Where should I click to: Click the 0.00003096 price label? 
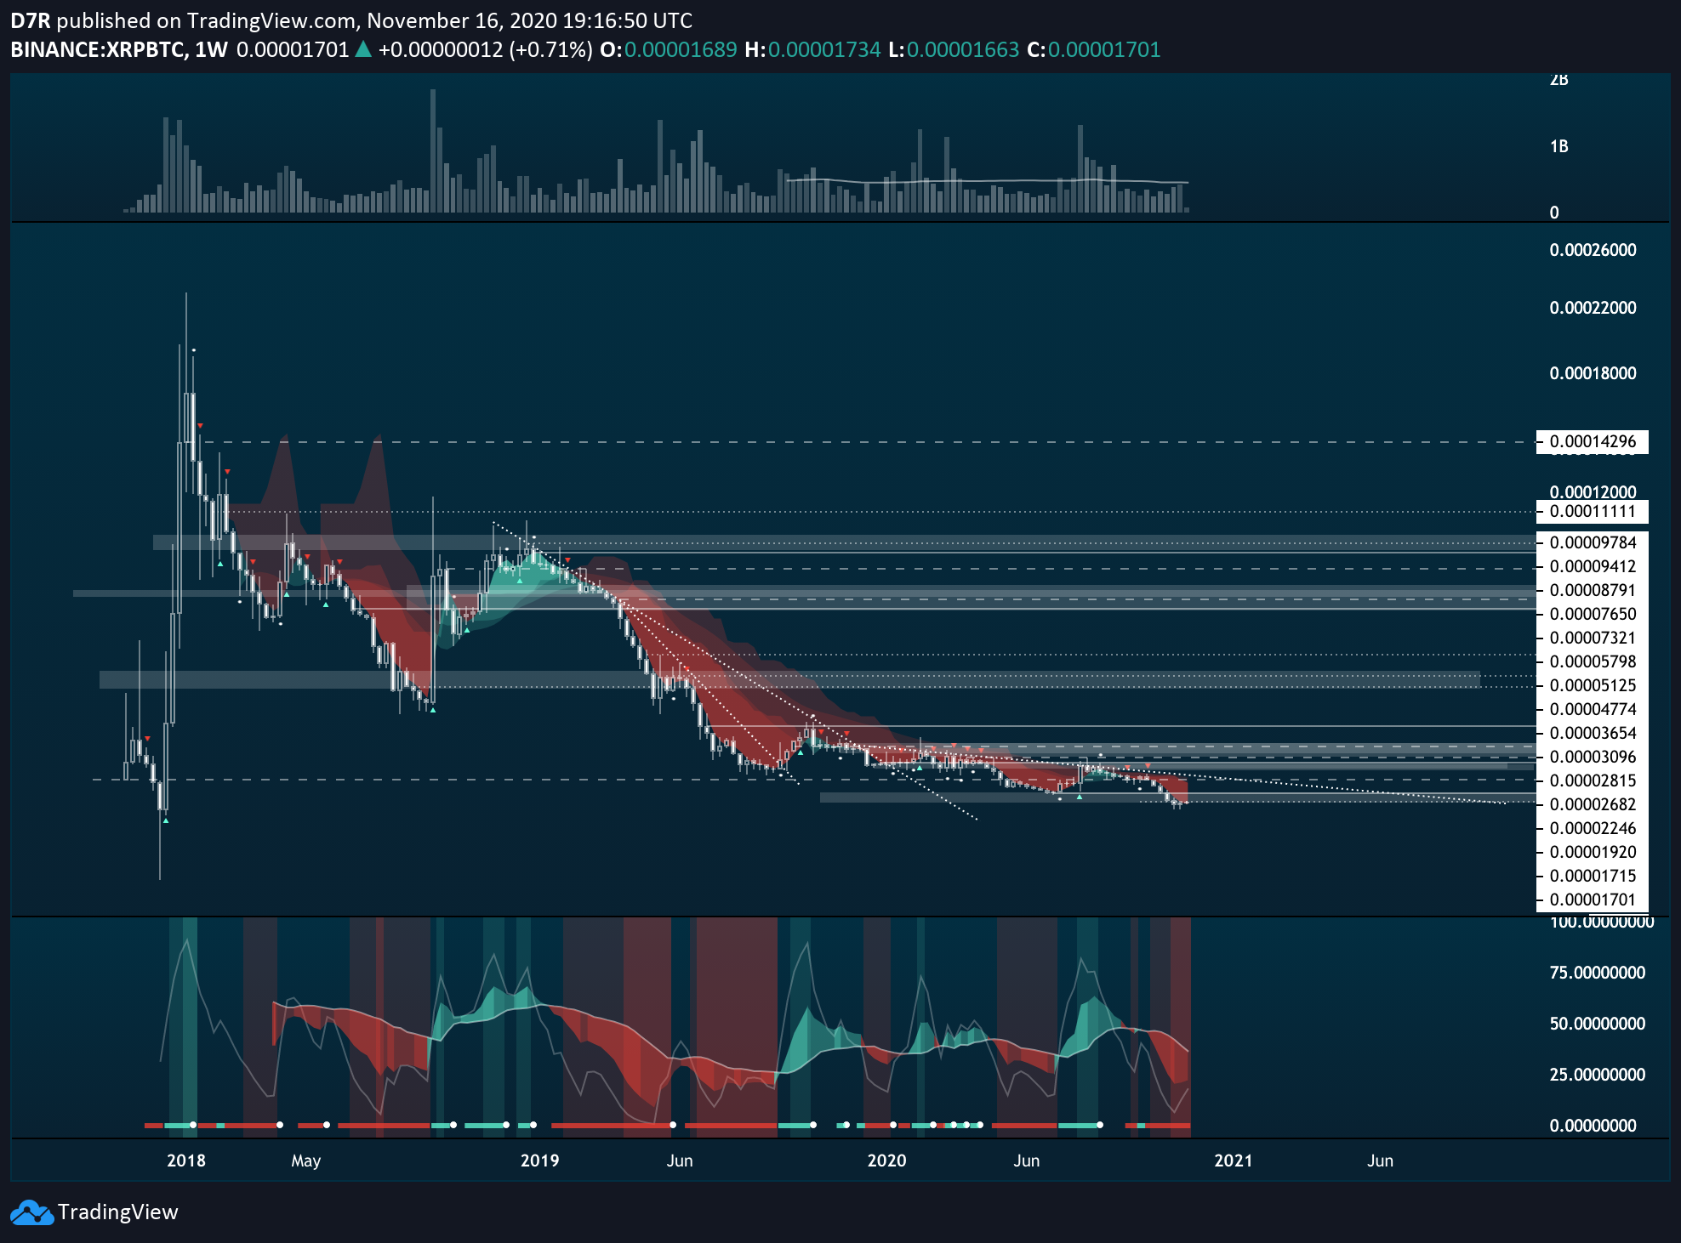(1593, 757)
